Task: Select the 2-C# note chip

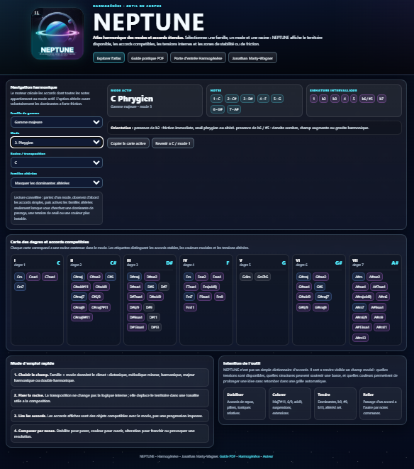Action: [x=232, y=99]
